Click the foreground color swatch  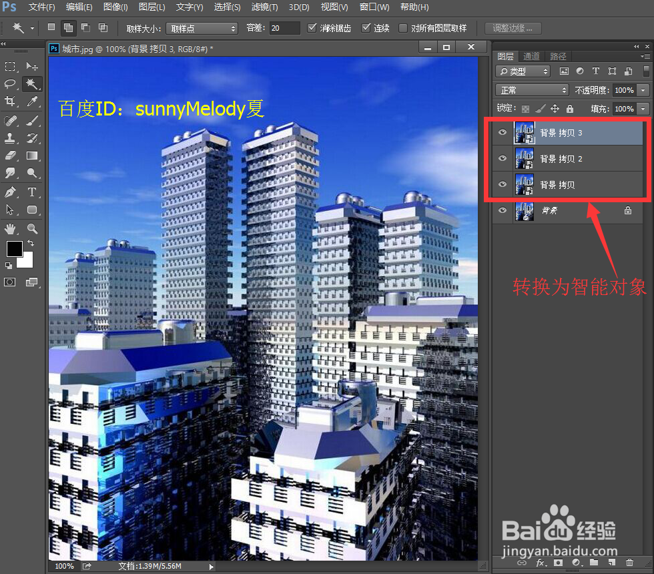pos(15,249)
